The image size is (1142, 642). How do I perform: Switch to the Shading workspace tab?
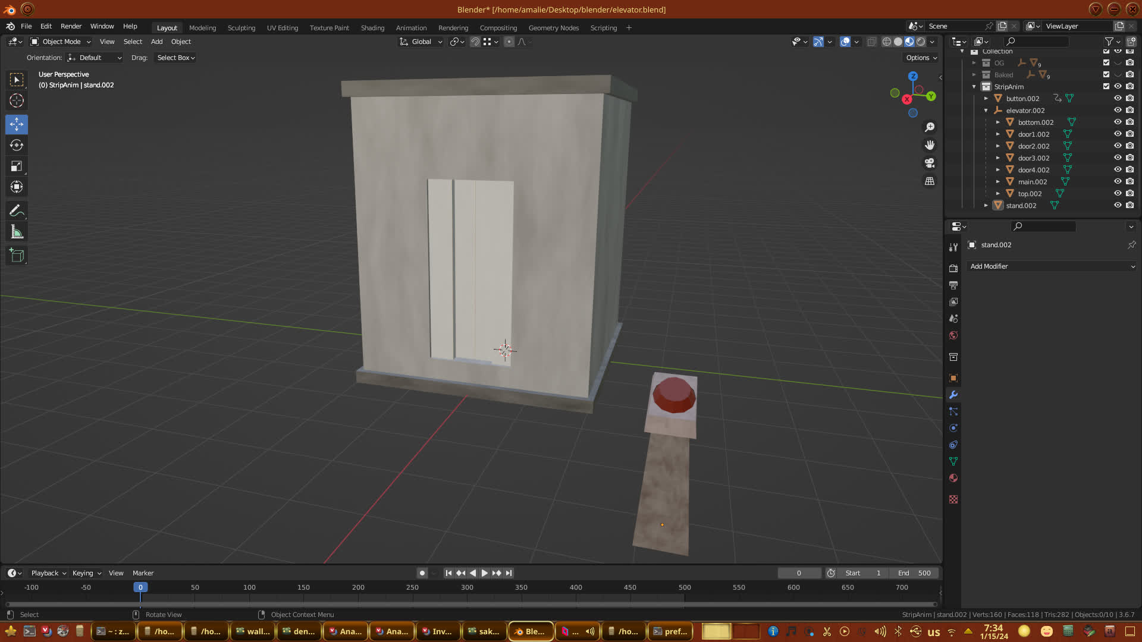click(x=372, y=28)
